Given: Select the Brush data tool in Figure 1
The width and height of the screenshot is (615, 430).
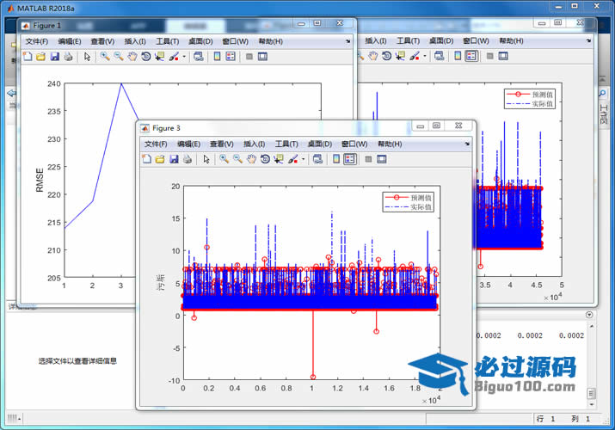Looking at the screenshot, I should (x=174, y=57).
